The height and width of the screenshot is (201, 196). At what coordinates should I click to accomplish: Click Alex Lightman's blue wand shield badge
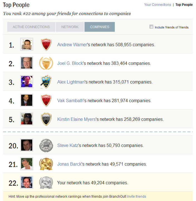tap(46, 82)
